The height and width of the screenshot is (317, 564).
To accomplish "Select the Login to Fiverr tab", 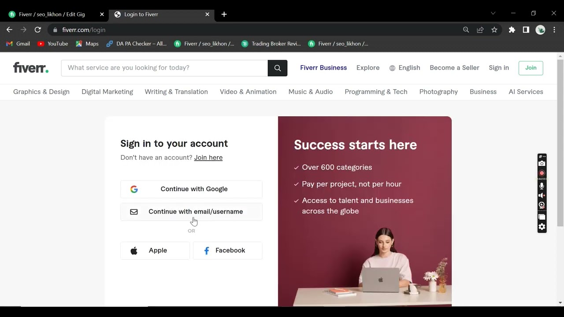I will [x=161, y=14].
